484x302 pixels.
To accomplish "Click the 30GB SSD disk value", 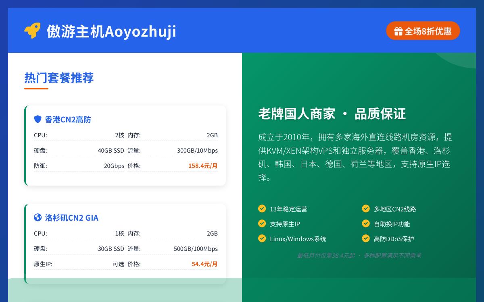I will pos(111,249).
